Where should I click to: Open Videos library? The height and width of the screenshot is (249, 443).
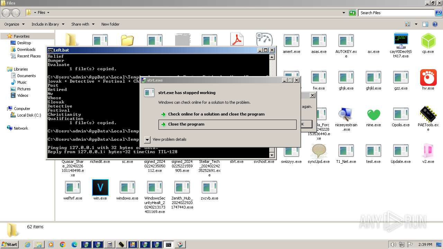point(22,95)
